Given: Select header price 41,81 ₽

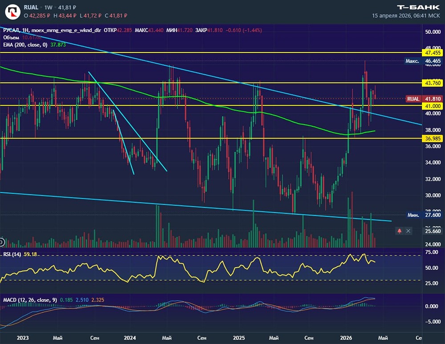Looking at the screenshot, I should pos(67,8).
